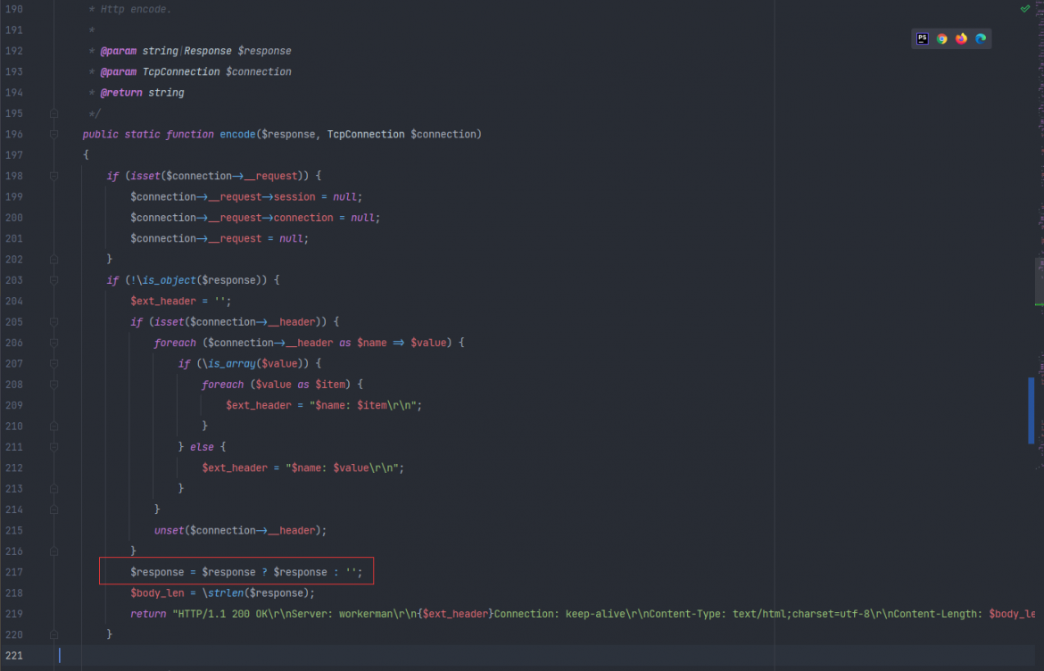Click line number 219 in gutter
Screen dimensions: 1044x671
14,614
